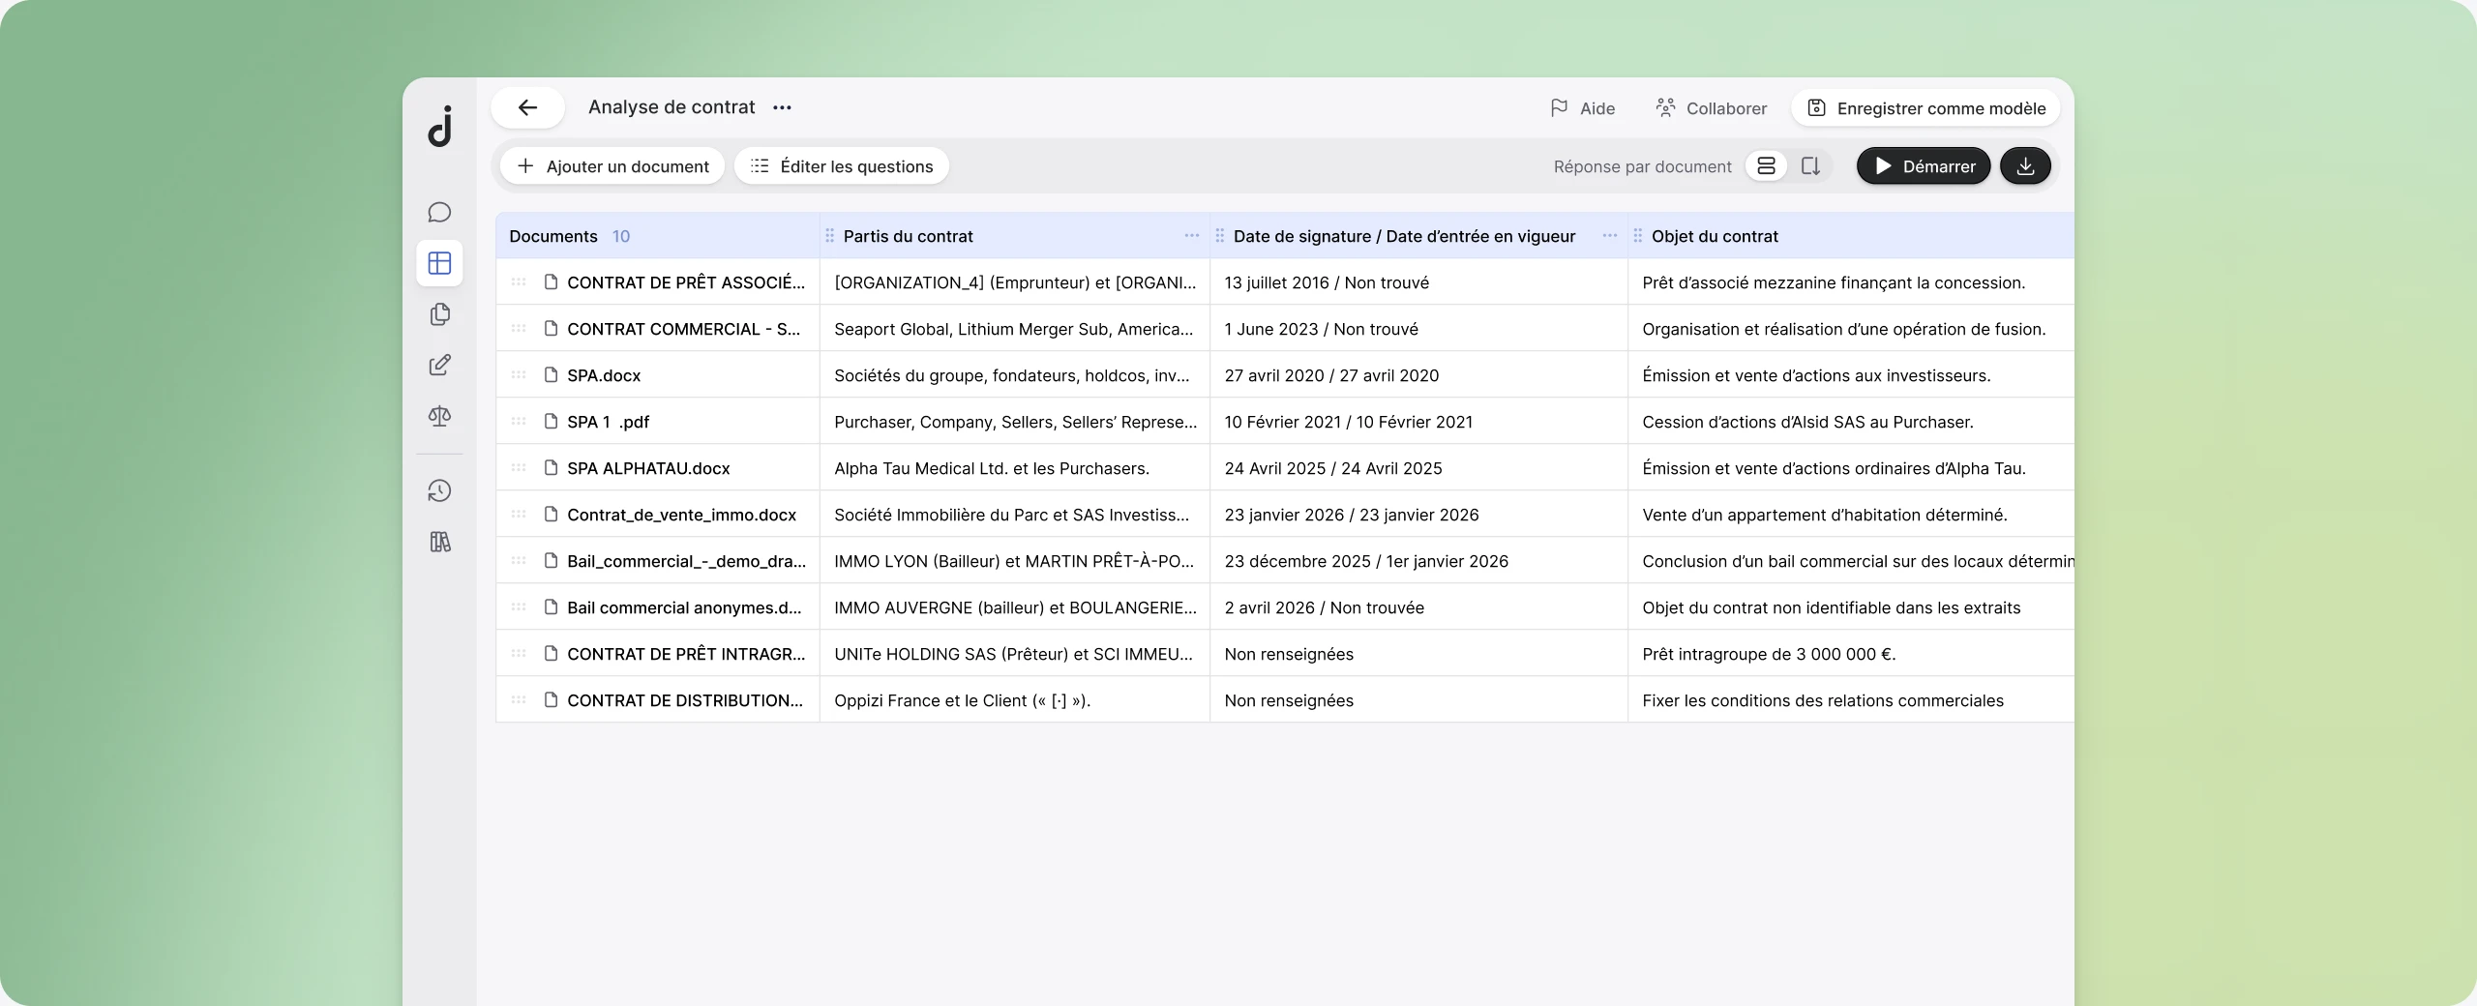Select cell Vente d'un appartement d'habitation déterminé

[1851, 515]
